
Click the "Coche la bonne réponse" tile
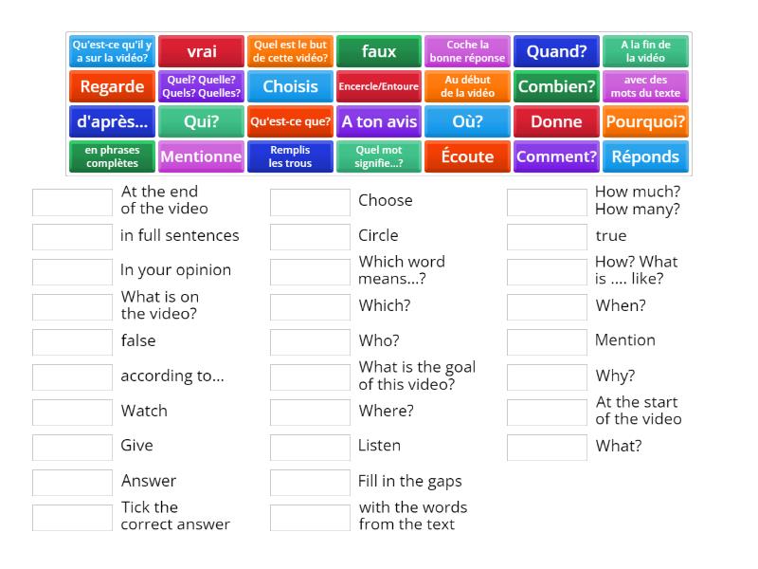click(x=467, y=52)
